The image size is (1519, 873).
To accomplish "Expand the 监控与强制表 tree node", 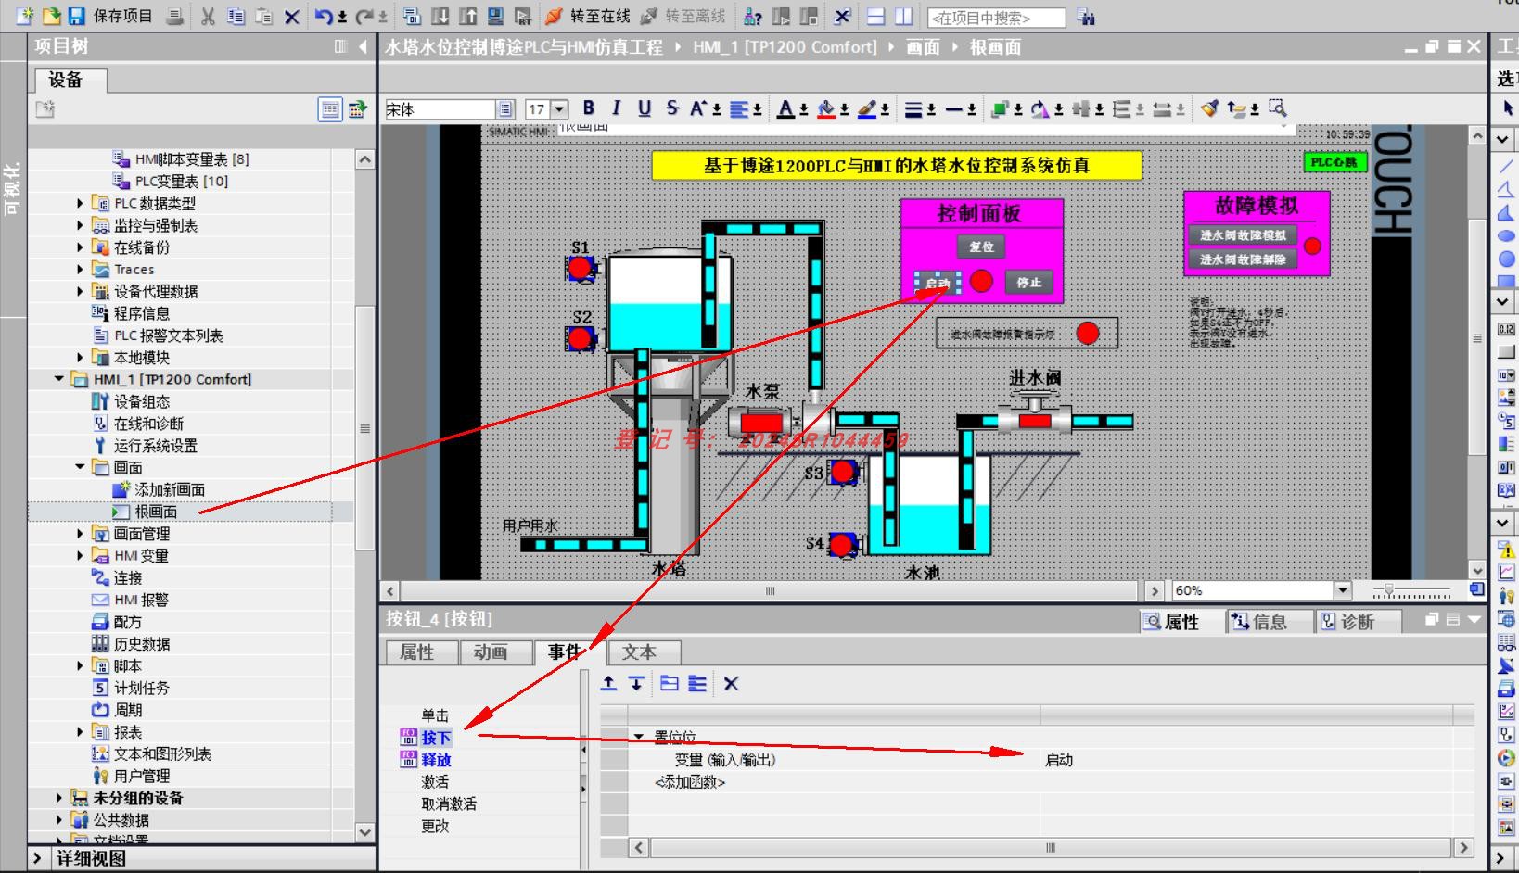I will (x=80, y=225).
